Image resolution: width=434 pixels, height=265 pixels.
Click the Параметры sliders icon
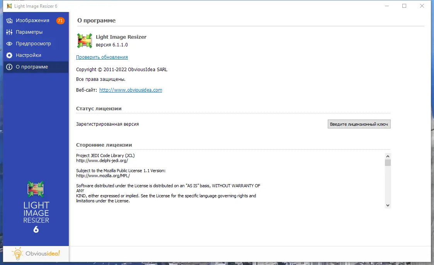[x=9, y=32]
